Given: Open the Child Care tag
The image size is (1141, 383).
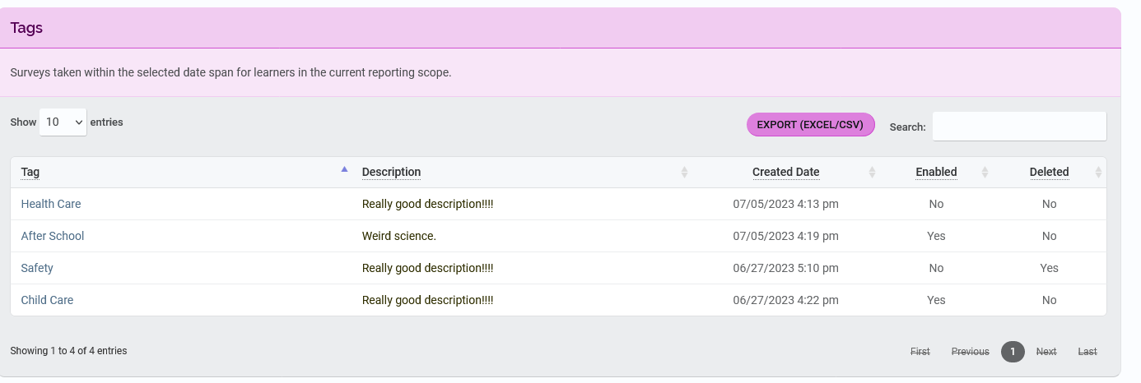Looking at the screenshot, I should (47, 300).
